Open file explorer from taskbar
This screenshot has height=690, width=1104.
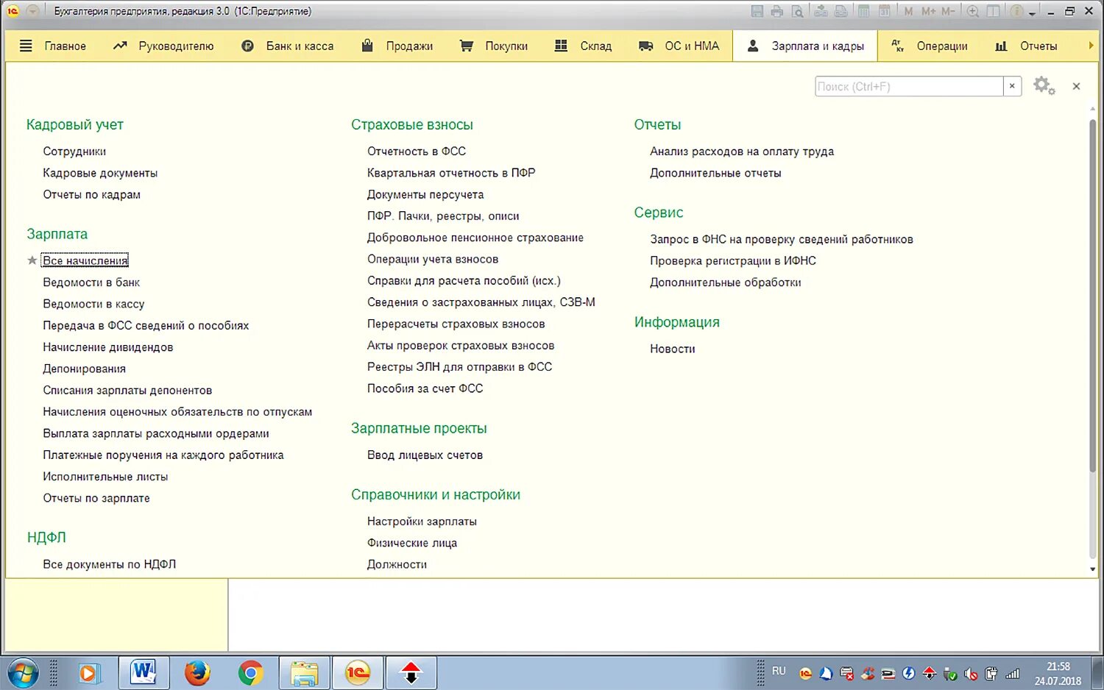(303, 672)
